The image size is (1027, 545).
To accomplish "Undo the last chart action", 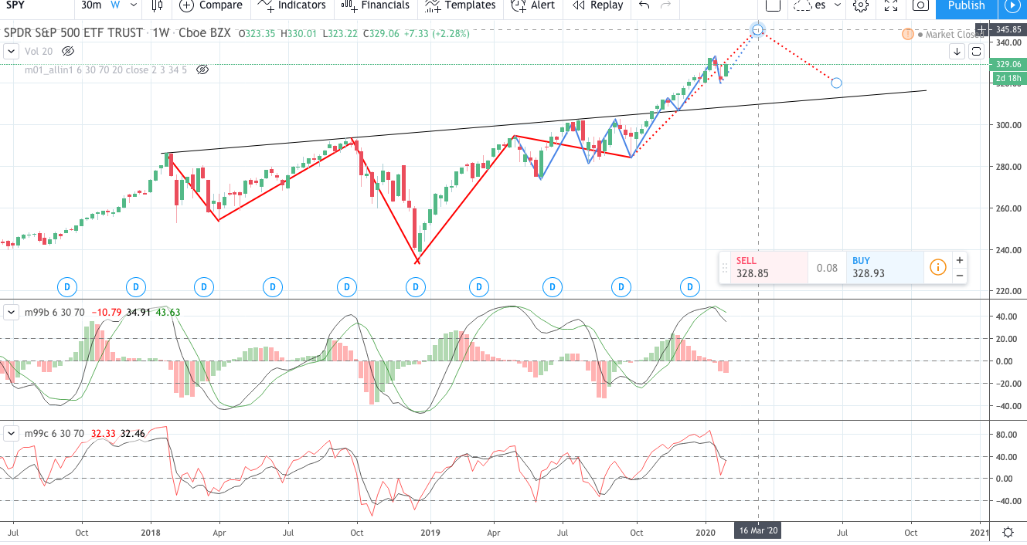I will coord(644,5).
